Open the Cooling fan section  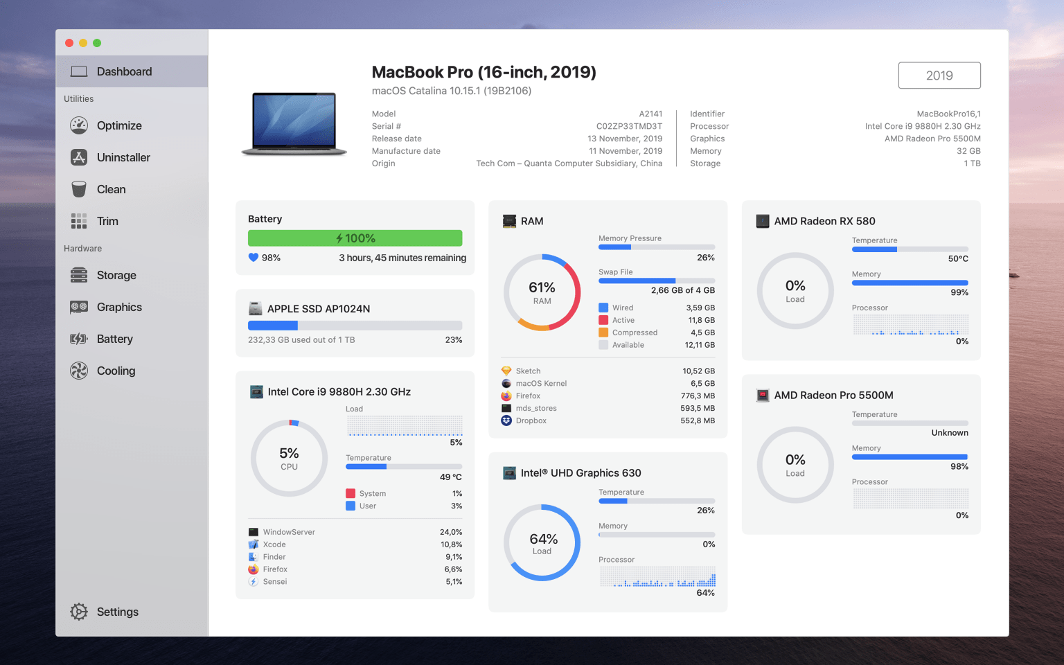click(x=115, y=371)
